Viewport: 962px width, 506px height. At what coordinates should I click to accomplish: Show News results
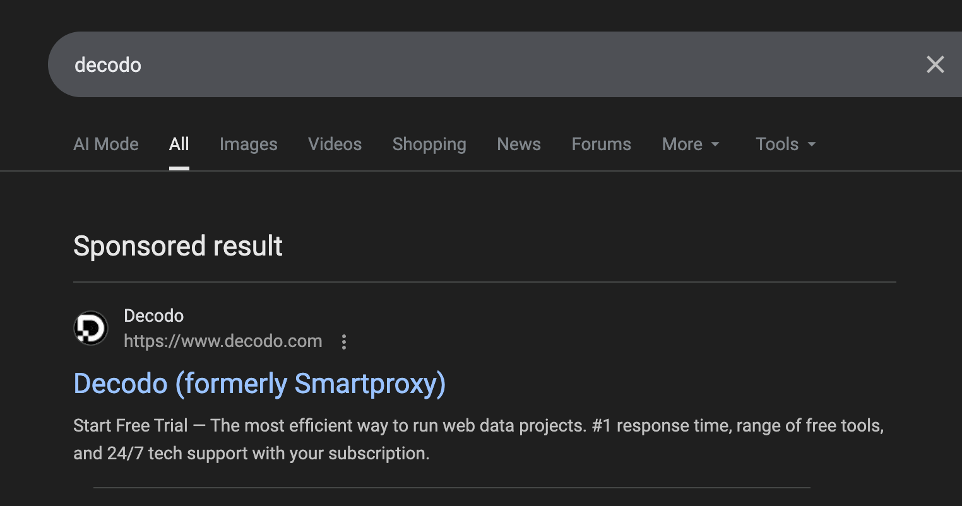pos(519,144)
